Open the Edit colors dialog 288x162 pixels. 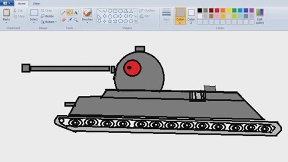tap(260, 16)
